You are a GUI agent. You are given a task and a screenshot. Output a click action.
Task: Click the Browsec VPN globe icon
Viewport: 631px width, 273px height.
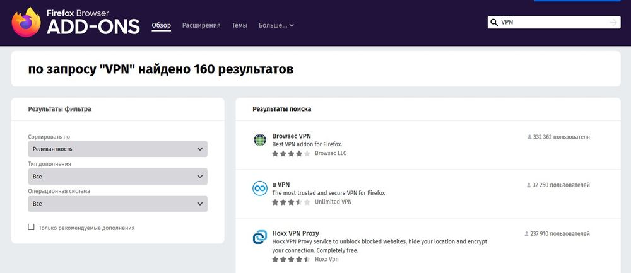(259, 140)
